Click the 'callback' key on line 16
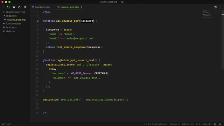 pyautogui.click(x=59, y=78)
